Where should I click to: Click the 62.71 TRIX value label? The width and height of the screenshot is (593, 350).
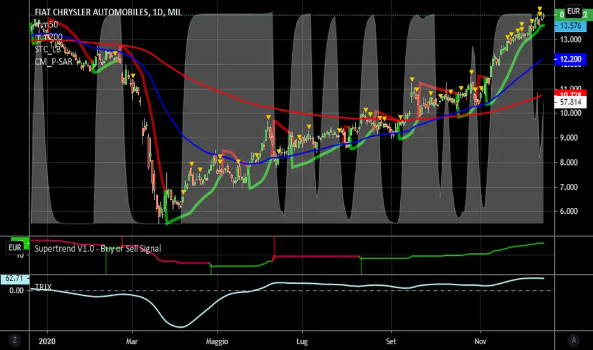click(x=15, y=279)
